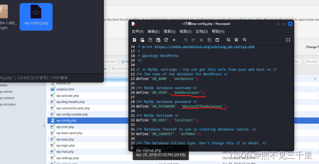Click the DB_HOST define line in editor
The height and width of the screenshot is (164, 319).
168,120
